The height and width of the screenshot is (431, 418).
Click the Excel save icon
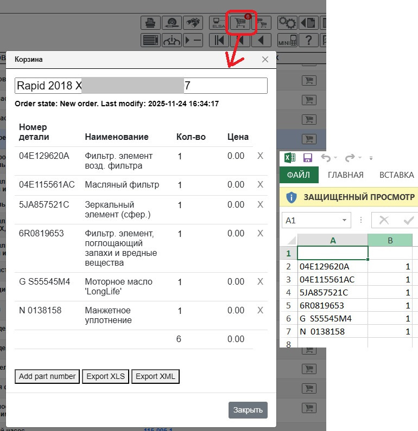pyautogui.click(x=307, y=158)
